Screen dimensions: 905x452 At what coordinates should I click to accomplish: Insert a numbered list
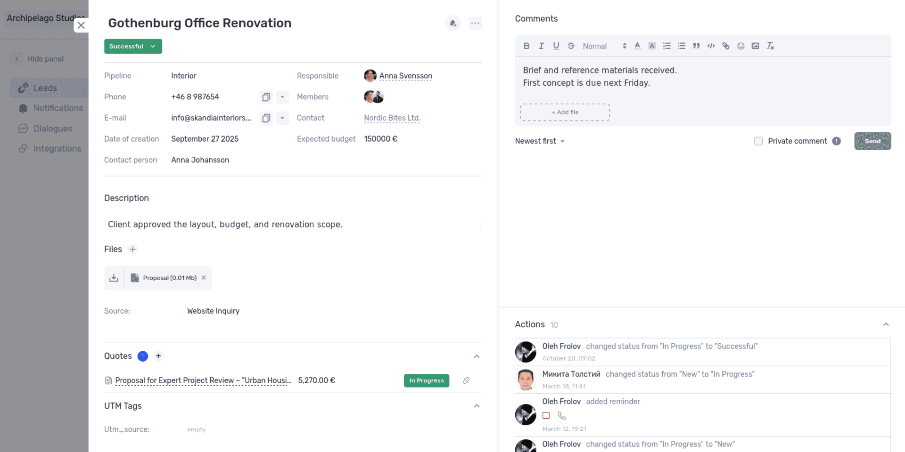tap(666, 46)
